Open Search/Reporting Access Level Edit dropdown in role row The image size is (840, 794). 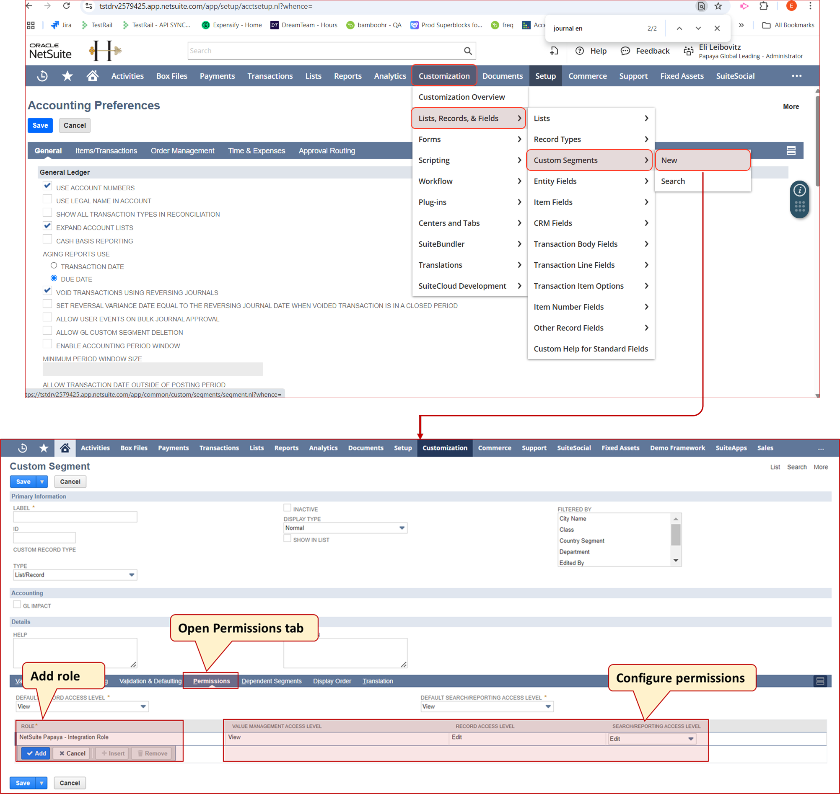(x=652, y=739)
